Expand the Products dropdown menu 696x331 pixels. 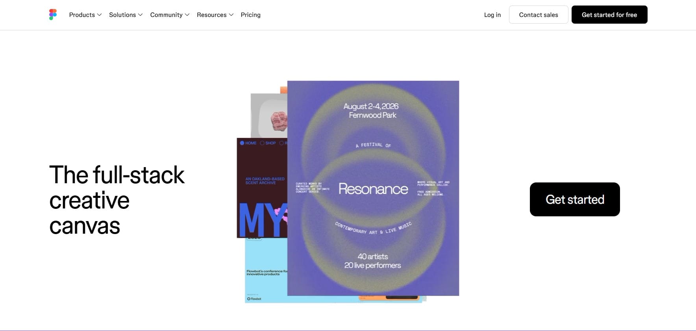pyautogui.click(x=85, y=15)
